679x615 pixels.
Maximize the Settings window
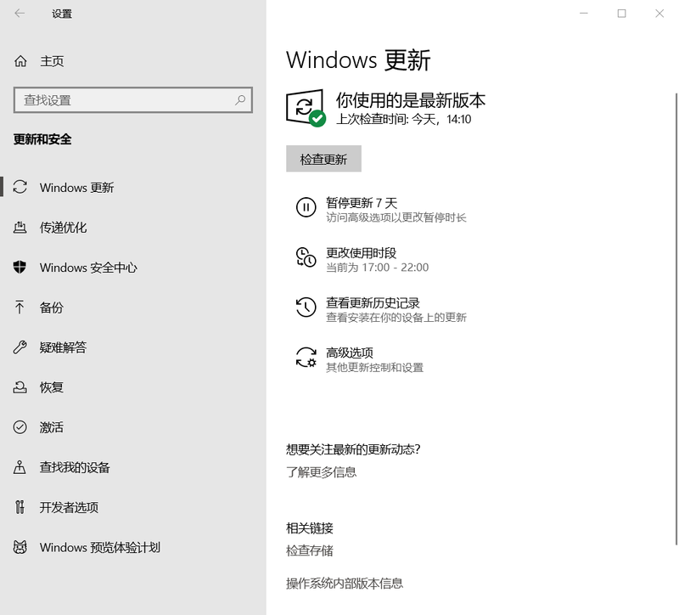pyautogui.click(x=621, y=14)
